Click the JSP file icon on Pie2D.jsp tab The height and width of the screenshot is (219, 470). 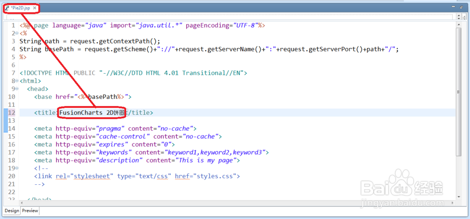(x=7, y=8)
